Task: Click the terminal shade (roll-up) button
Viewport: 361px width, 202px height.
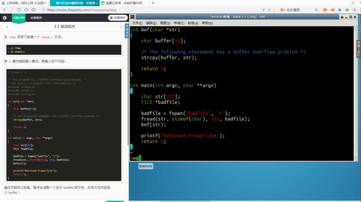Action: coord(342,17)
